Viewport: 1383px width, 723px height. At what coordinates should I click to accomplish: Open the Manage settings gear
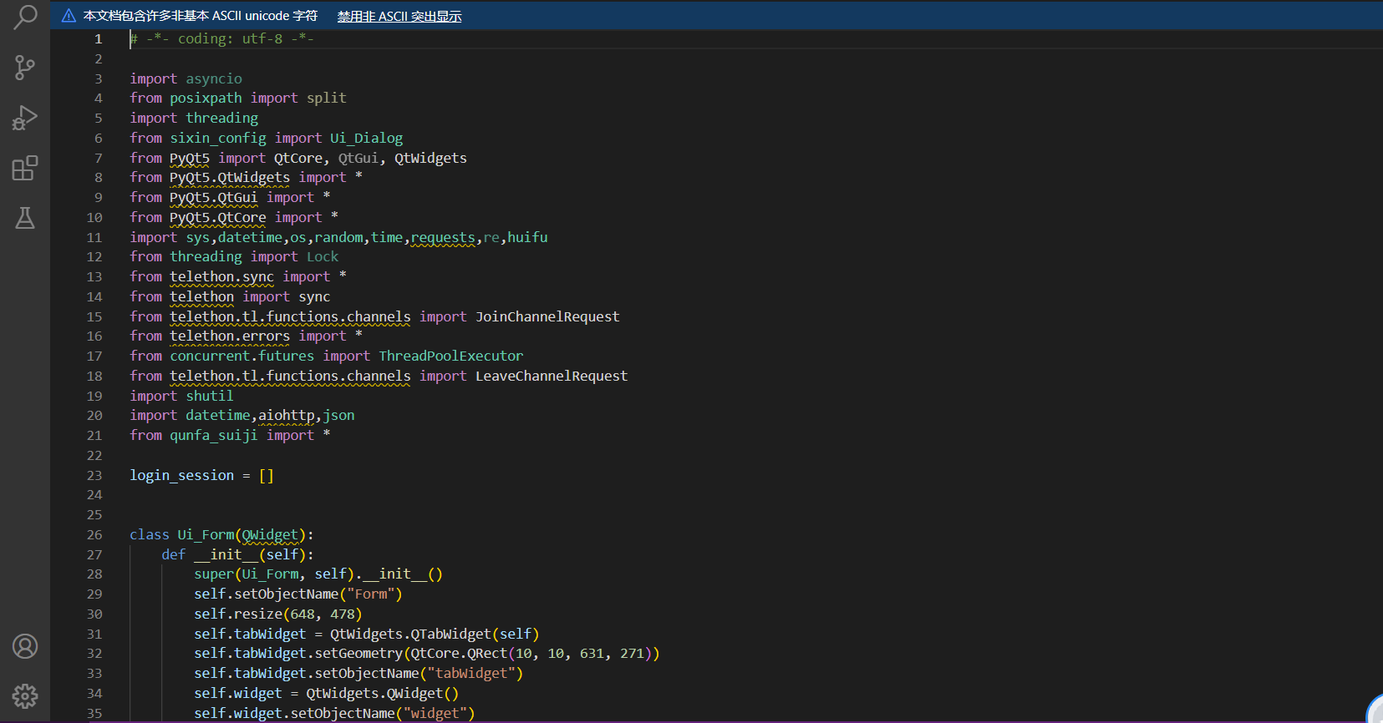click(25, 696)
